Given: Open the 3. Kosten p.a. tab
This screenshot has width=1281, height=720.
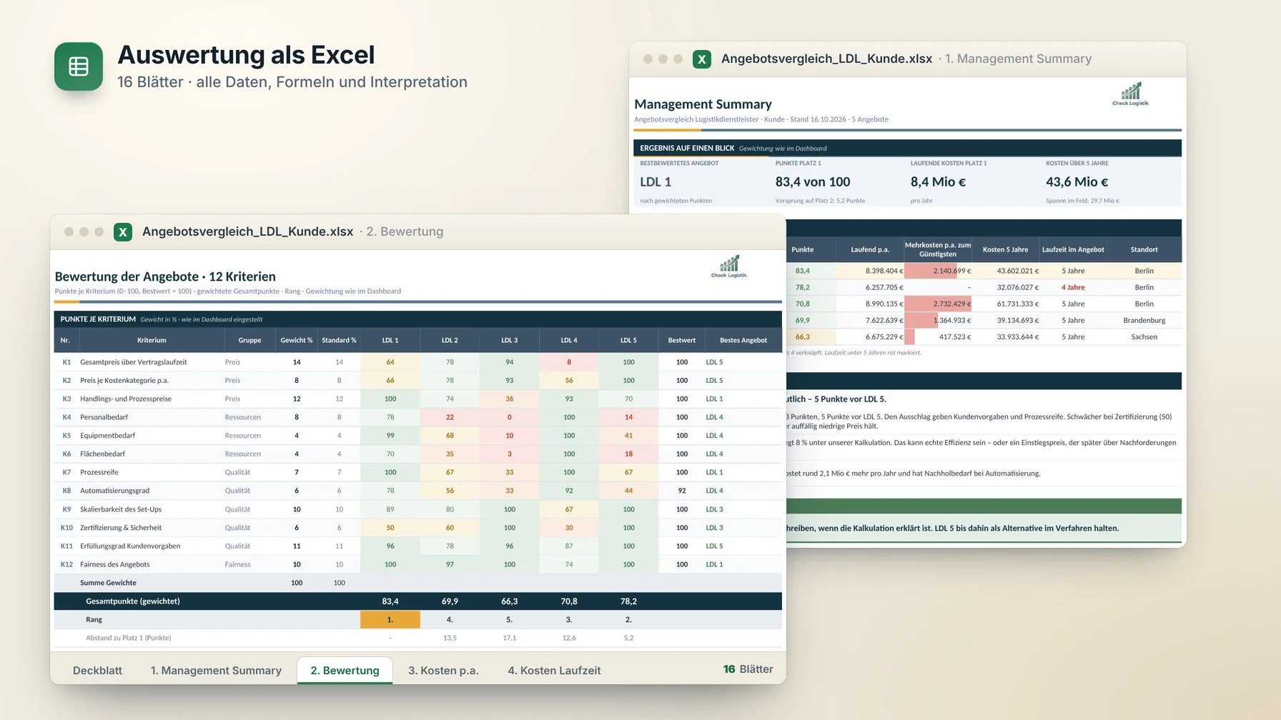Looking at the screenshot, I should [443, 671].
